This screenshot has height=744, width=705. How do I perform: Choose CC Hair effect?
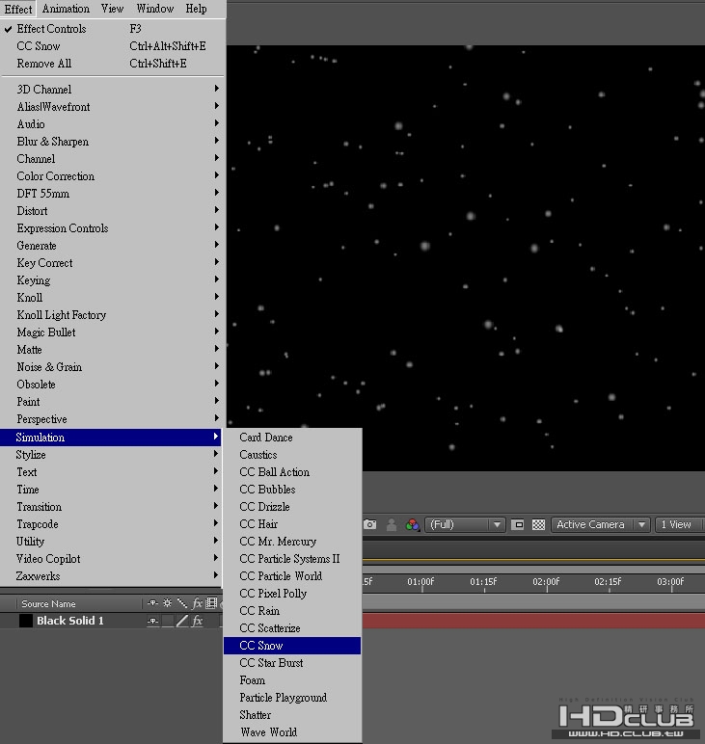(292, 524)
